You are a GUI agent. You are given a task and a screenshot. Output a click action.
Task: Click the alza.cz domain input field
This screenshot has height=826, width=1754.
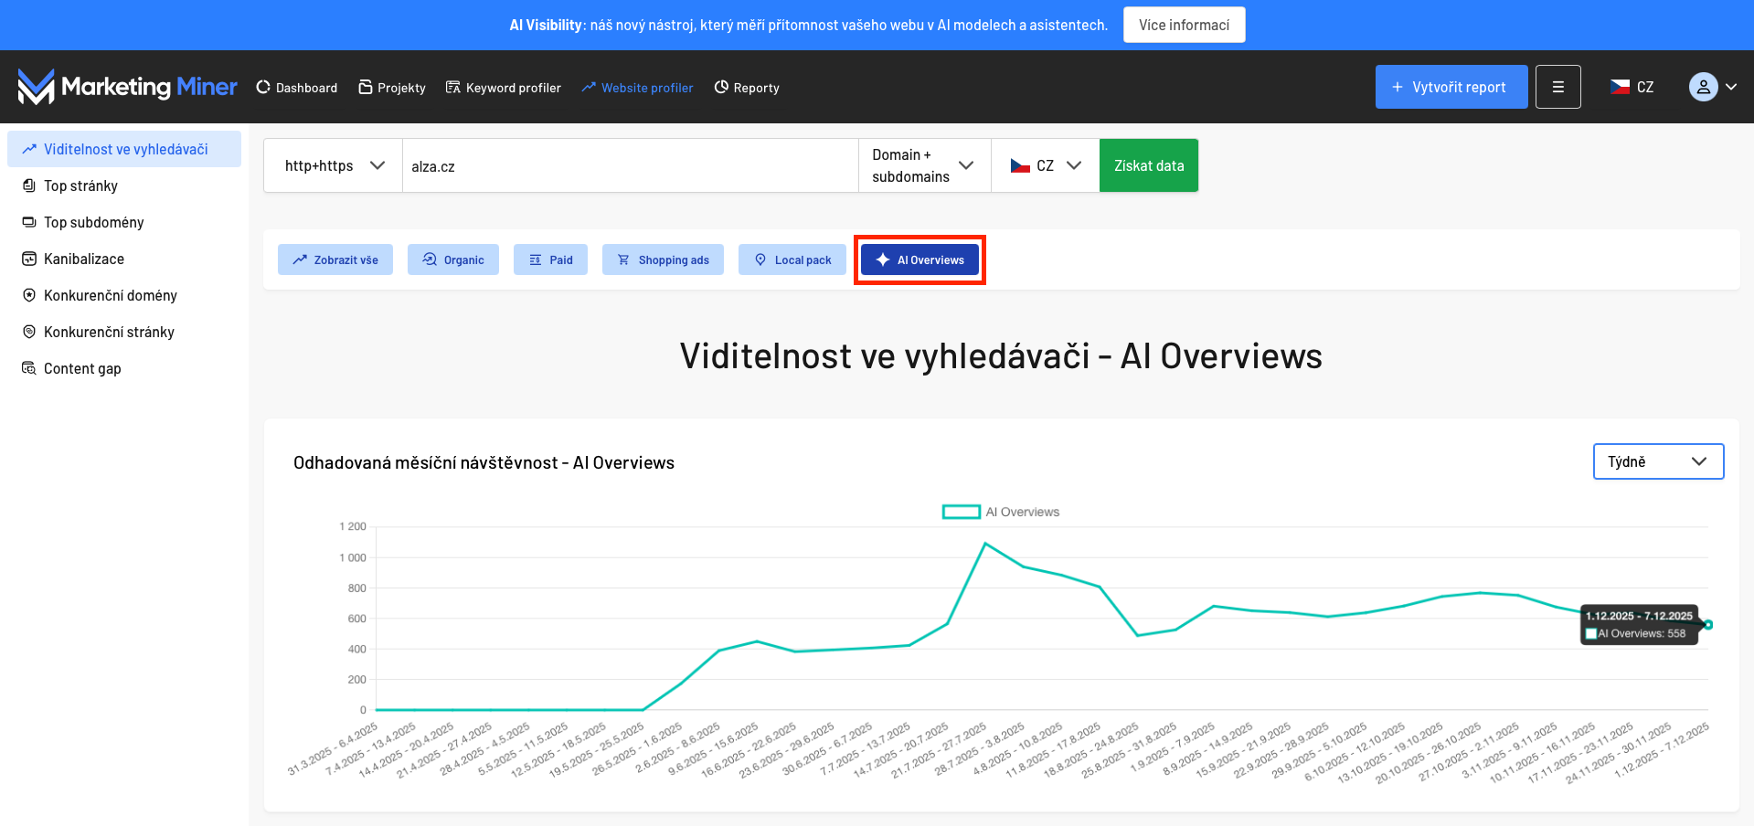pyautogui.click(x=630, y=165)
